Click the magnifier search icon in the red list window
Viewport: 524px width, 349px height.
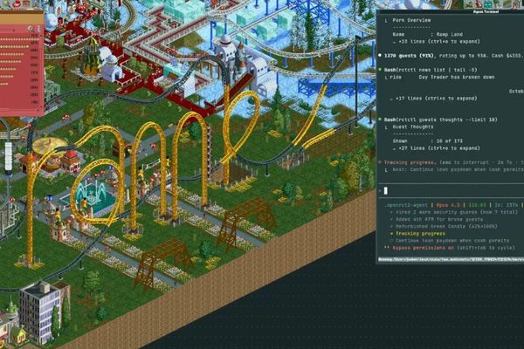pyautogui.click(x=31, y=29)
